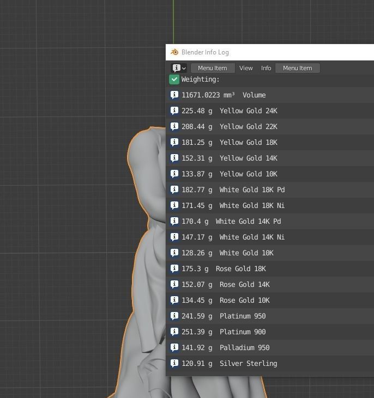Click the green checkmark next to Weighting
Viewport: 374px width, 398px height.
[174, 79]
